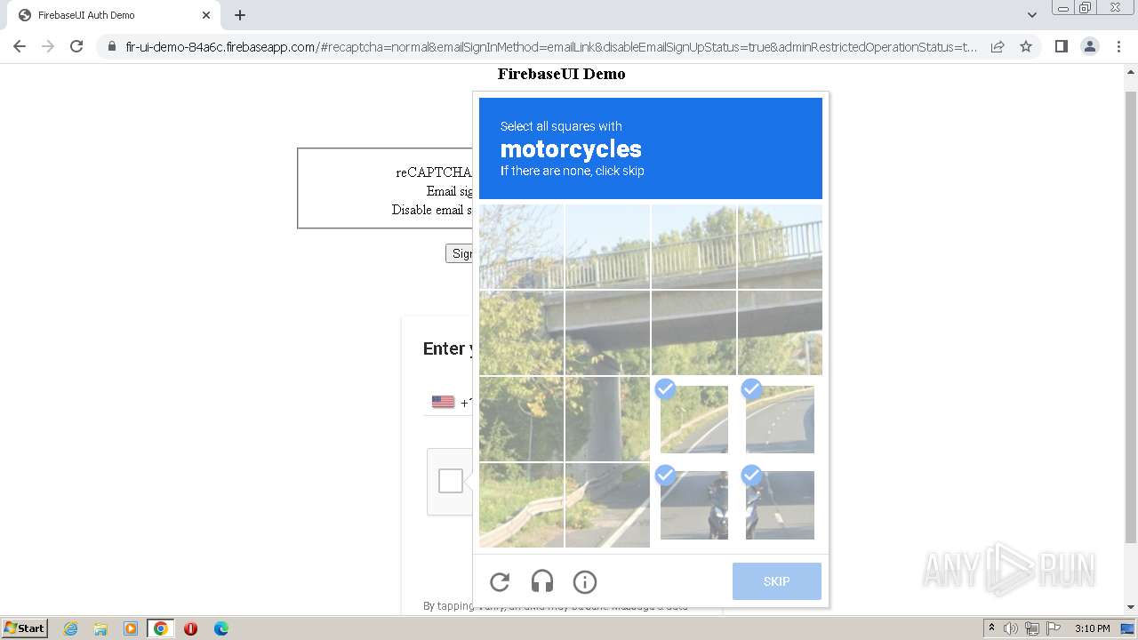
Task: Share this page using the share icon
Action: pos(998,46)
